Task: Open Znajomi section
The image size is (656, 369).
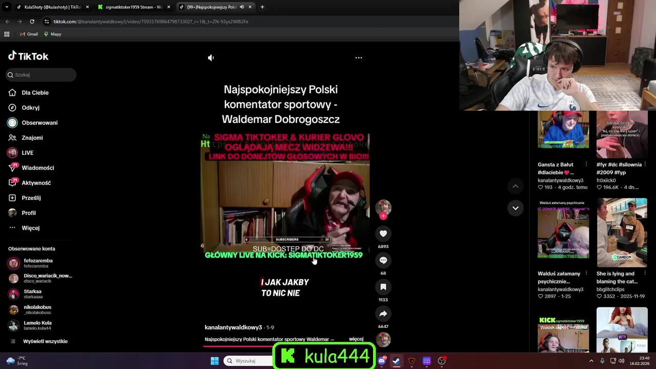Action: [32, 138]
